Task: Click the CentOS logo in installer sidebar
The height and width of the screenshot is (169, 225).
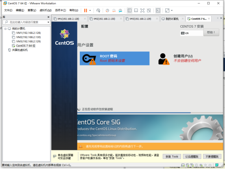Action: [64, 37]
